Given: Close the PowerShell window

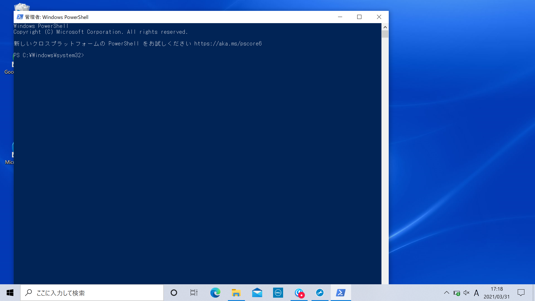Looking at the screenshot, I should coord(379,17).
